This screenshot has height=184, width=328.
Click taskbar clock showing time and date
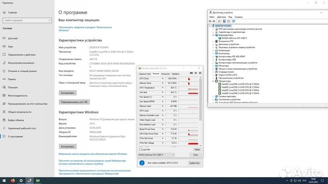coord(313,180)
